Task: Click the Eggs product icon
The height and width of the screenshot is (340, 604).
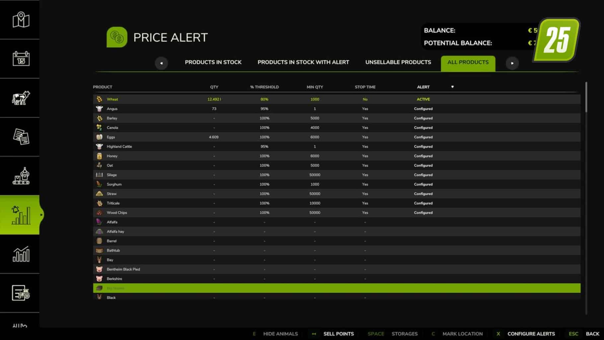Action: [99, 137]
